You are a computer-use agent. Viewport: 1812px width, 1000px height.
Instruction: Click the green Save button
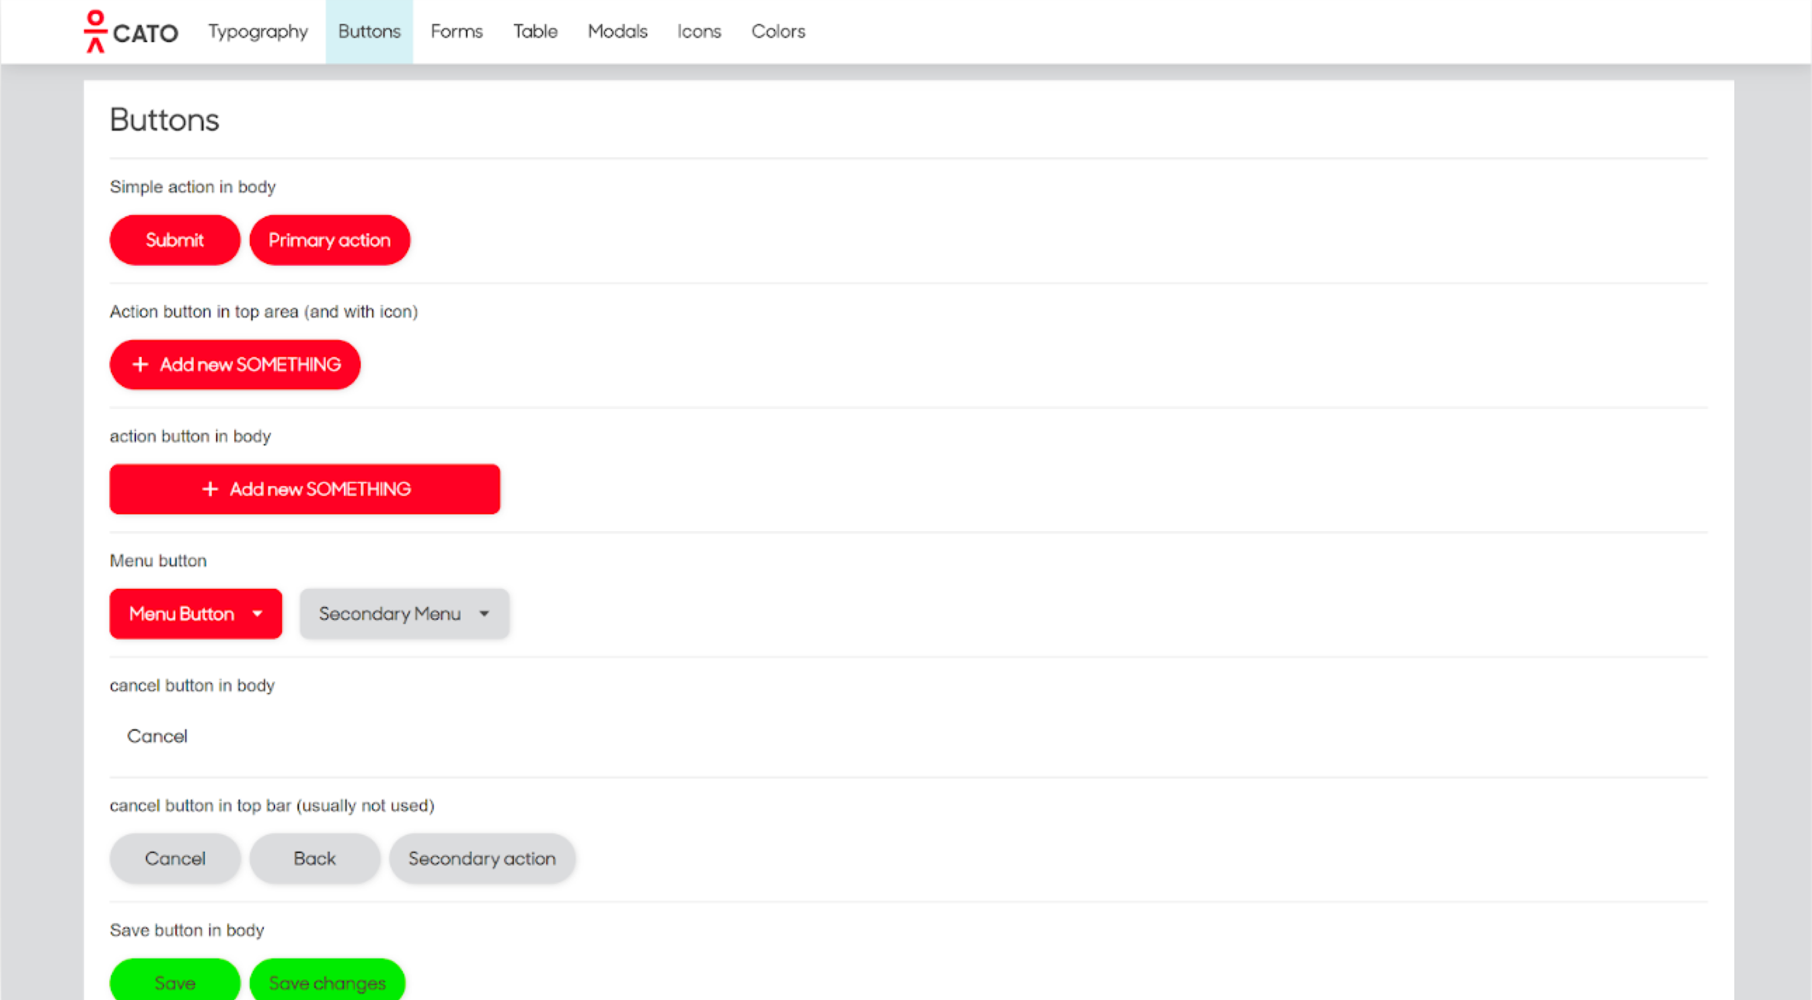point(175,982)
